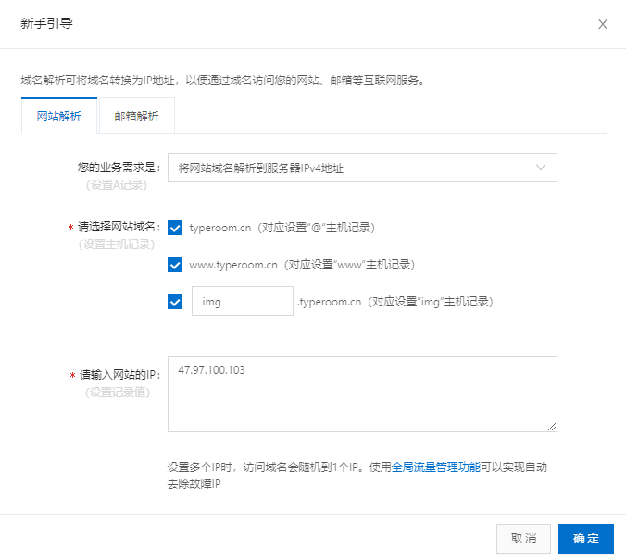
Task: Confirm with the blue 确定 button
Action: tap(585, 539)
